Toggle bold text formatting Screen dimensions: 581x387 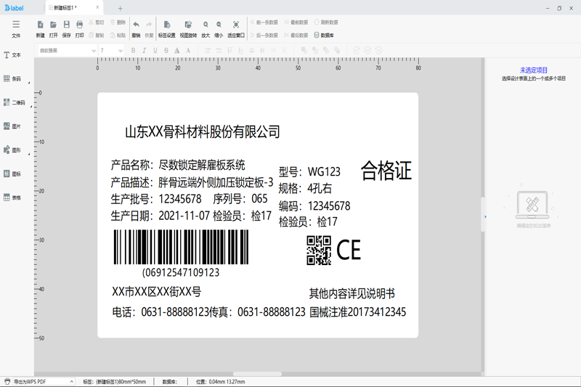point(133,50)
